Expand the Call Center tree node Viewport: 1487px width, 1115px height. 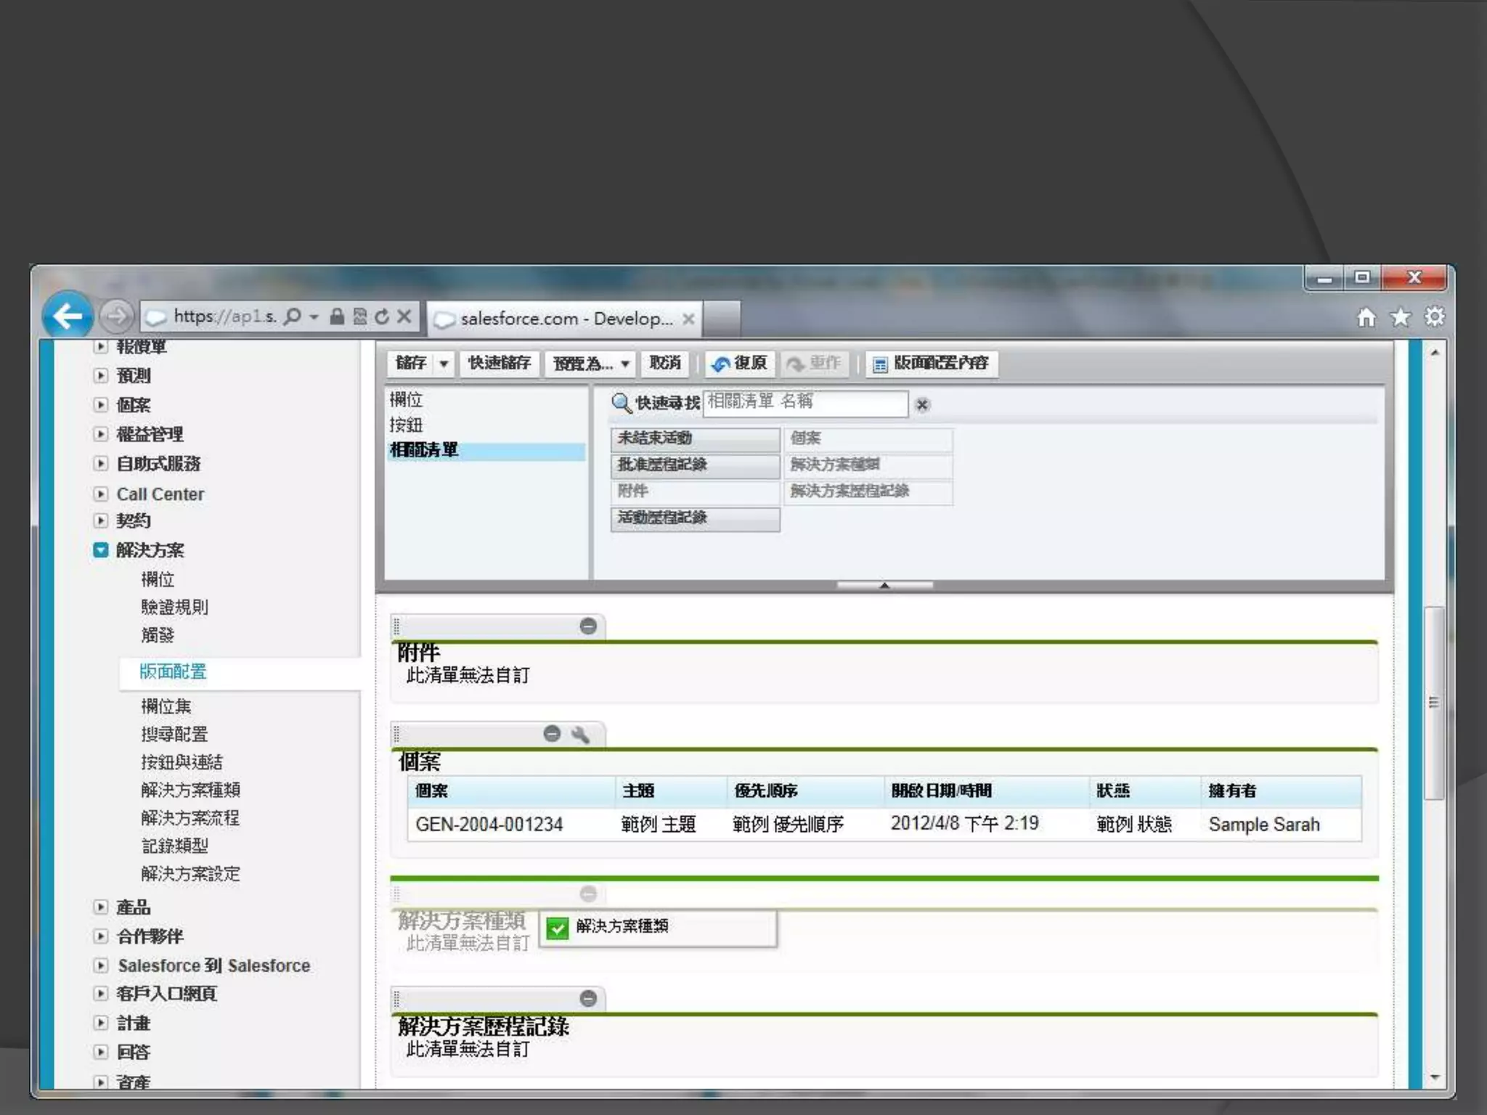(101, 494)
